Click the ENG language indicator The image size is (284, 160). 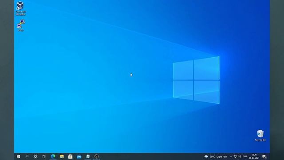pyautogui.click(x=245, y=156)
